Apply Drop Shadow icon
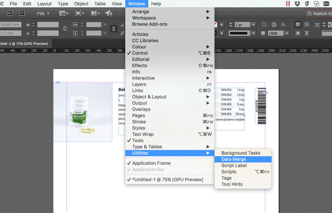Screen dimensions: 332x213 point(274,25)
